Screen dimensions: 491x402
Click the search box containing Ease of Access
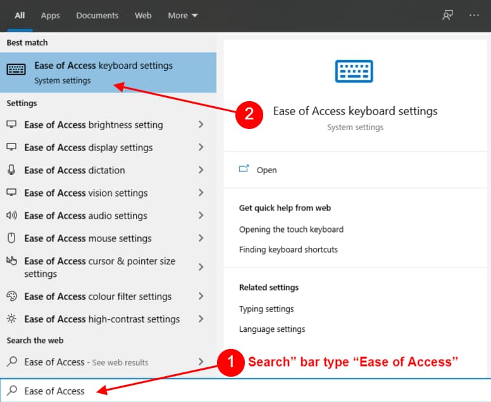tap(245, 391)
